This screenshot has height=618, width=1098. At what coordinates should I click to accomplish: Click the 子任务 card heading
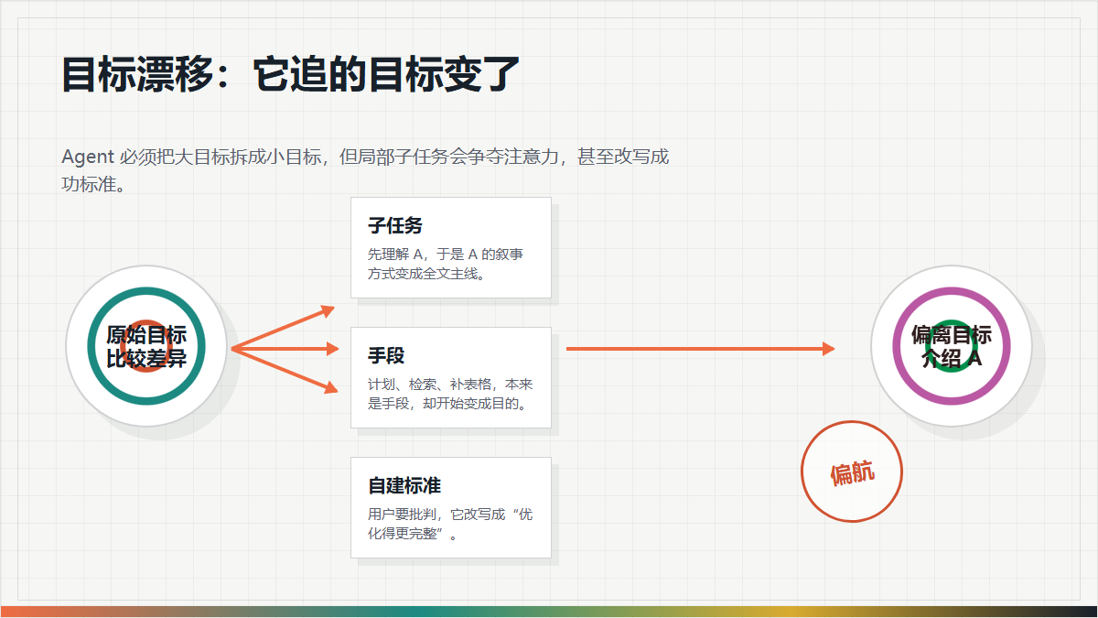tap(395, 225)
